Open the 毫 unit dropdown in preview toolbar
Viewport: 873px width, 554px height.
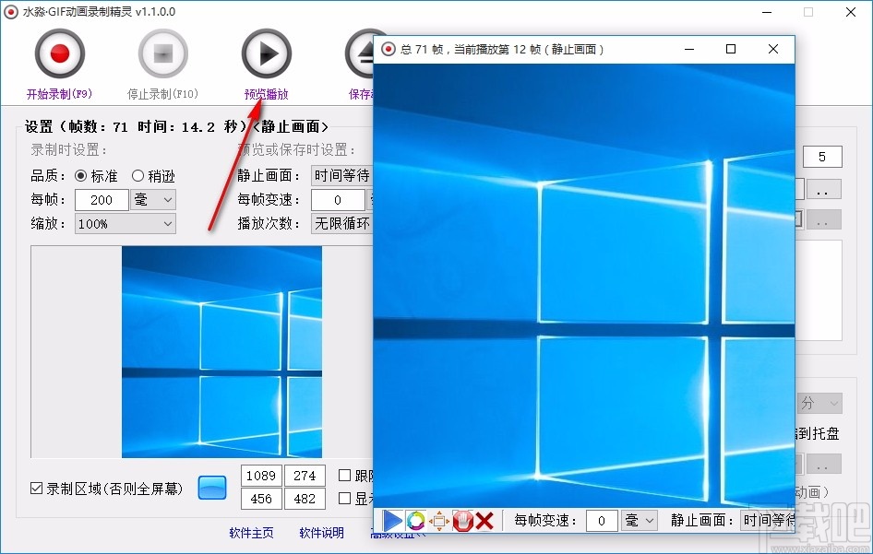click(640, 521)
